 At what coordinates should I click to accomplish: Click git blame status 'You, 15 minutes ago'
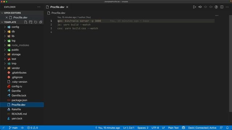pos(108,128)
